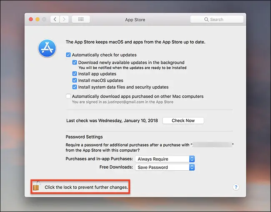The width and height of the screenshot is (271, 212).
Task: Click the 'Purchases and In-app Purchases:' label
Action: (99, 159)
